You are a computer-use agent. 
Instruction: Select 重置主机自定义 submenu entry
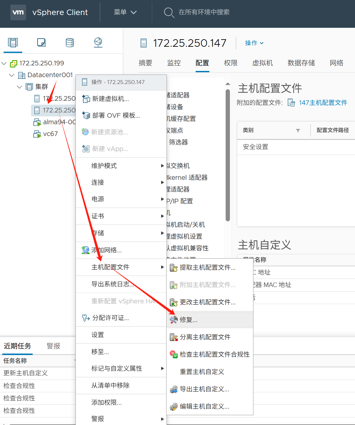pos(210,372)
